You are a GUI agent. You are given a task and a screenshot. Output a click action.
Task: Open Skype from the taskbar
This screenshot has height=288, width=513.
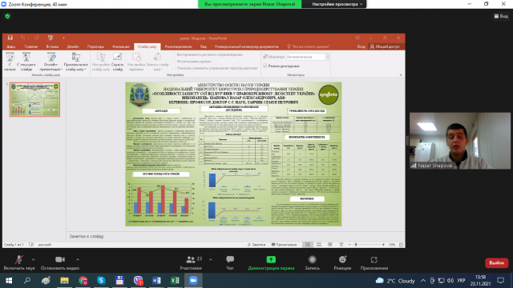(x=101, y=281)
